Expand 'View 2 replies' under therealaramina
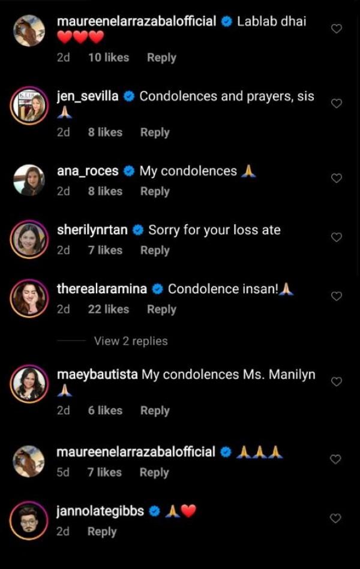The height and width of the screenshot is (569, 360). click(130, 341)
